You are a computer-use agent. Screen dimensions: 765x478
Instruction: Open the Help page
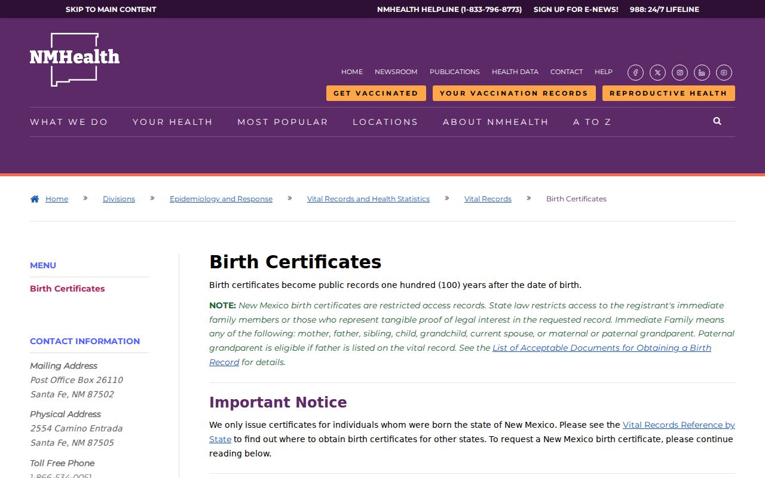click(604, 72)
